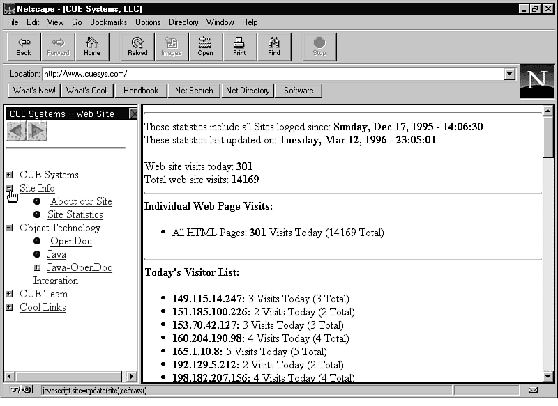Collapse the Object Technology tree node

pyautogui.click(x=10, y=228)
